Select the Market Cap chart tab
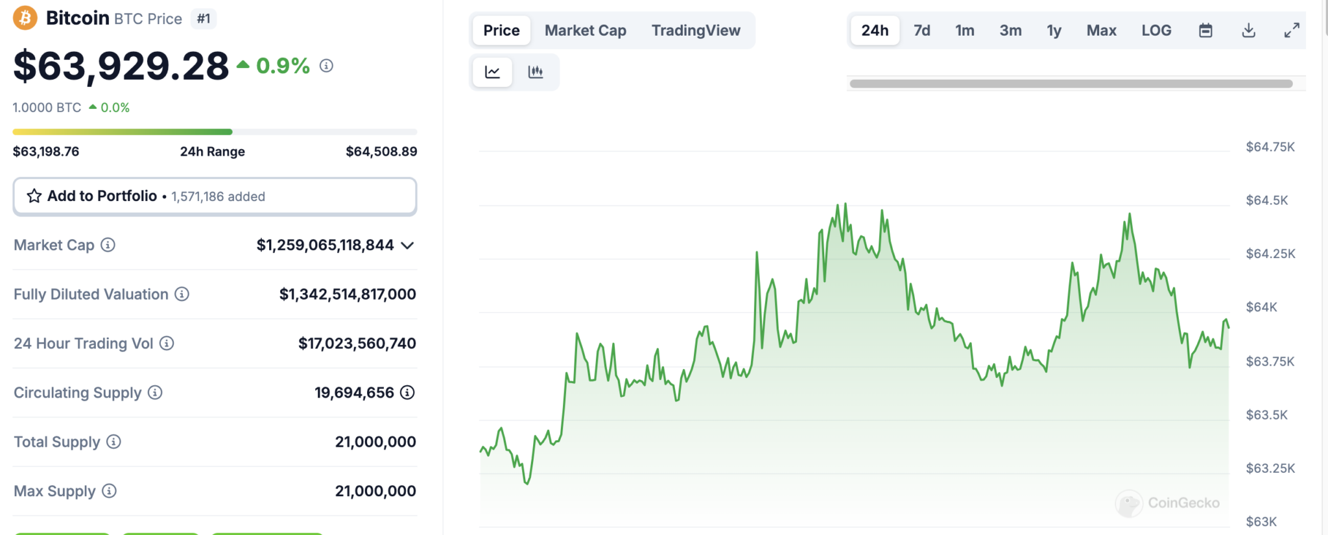 pos(586,30)
